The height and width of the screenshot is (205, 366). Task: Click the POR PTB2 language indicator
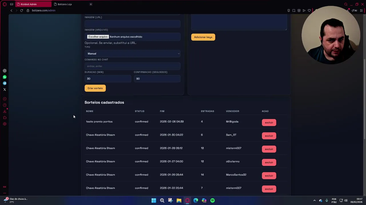pos(334,200)
